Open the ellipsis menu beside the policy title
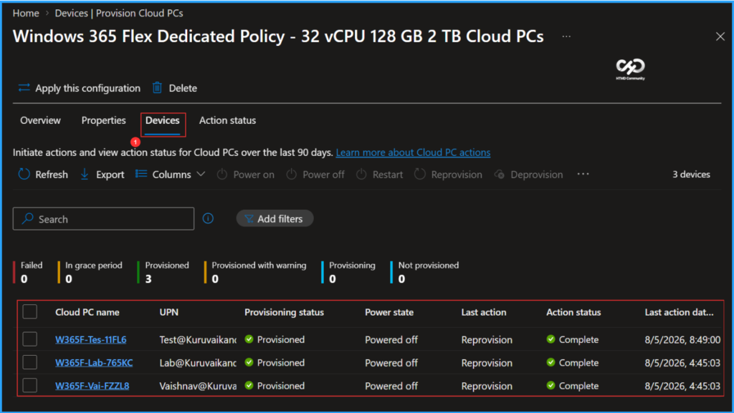Viewport: 734px width, 413px height. pos(566,37)
